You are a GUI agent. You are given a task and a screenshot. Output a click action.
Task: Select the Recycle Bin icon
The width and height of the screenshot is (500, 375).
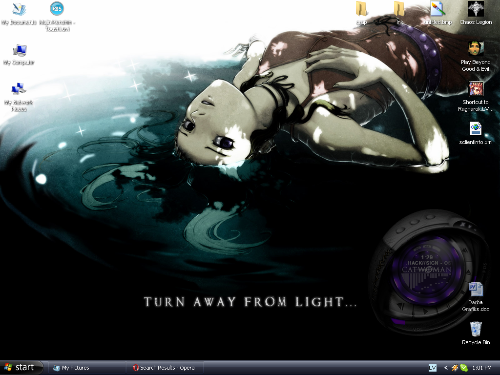click(x=476, y=333)
